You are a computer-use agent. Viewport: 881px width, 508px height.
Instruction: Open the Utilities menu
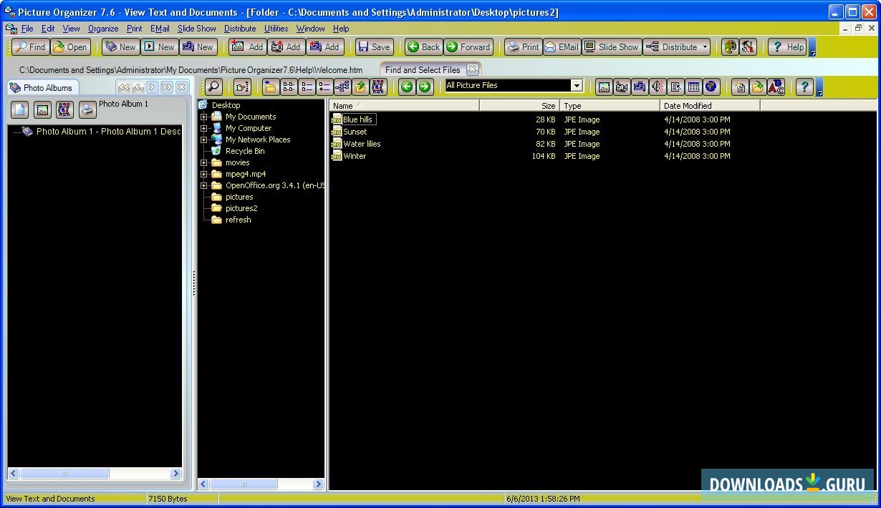coord(276,29)
